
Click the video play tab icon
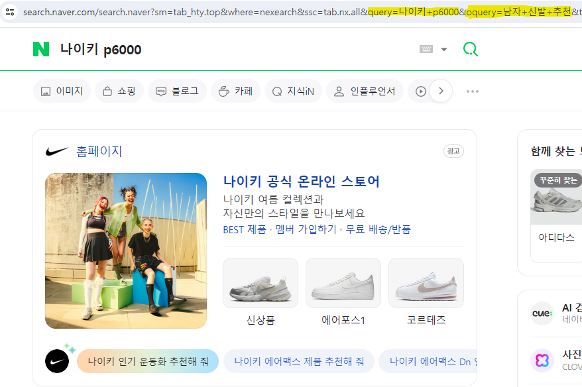[420, 91]
